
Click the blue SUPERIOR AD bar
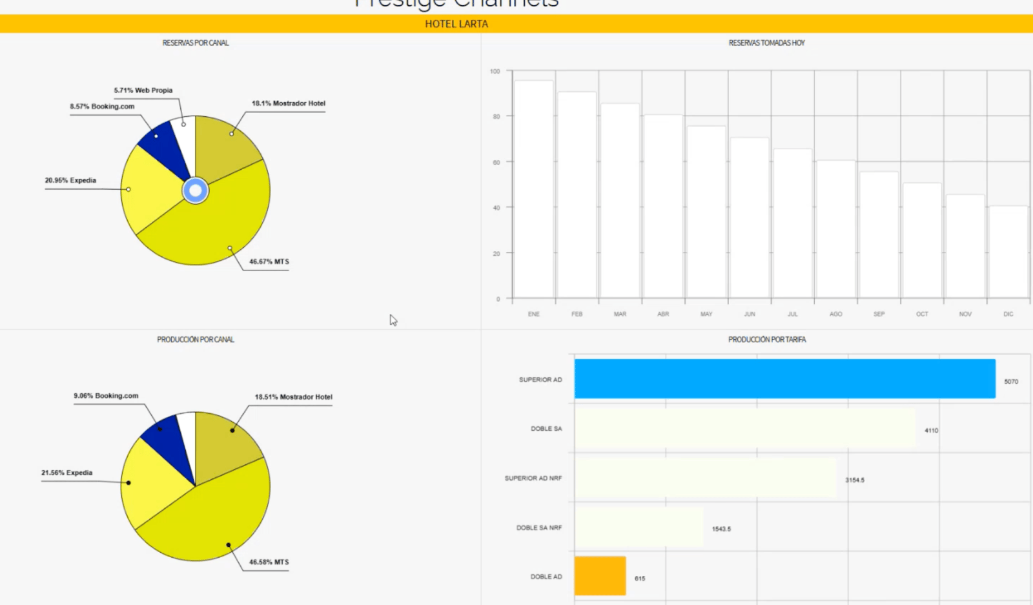(785, 379)
